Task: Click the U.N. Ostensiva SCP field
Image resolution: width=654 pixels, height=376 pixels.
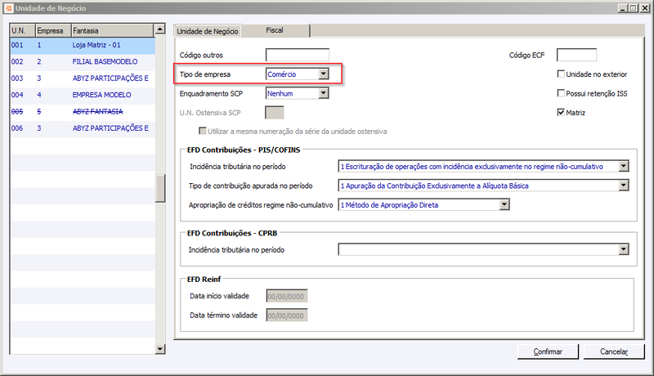Action: [x=275, y=112]
